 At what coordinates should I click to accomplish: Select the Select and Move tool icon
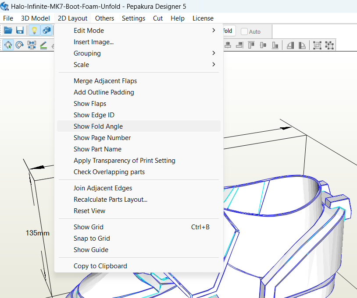pos(8,45)
